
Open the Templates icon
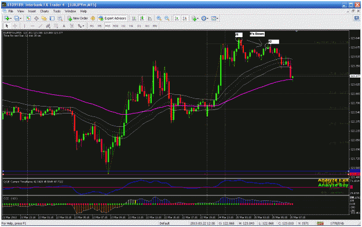[213, 19]
